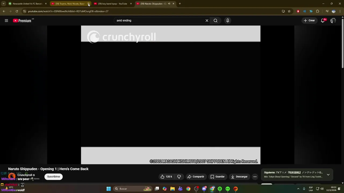344x193 pixels.
Task: Run the YouTube search magnifier button
Action: (x=216, y=20)
